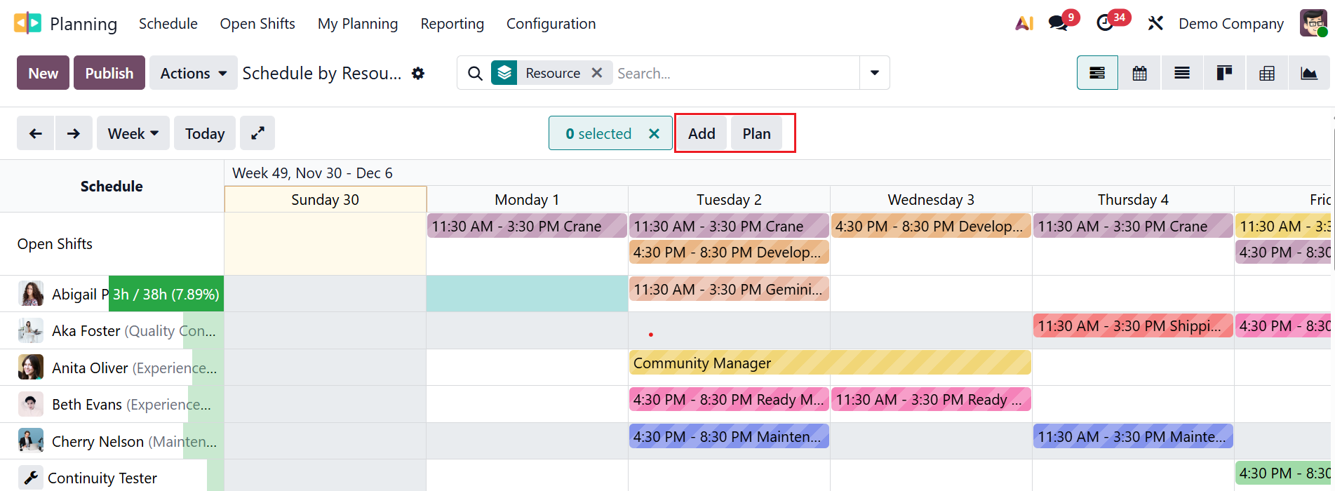Image resolution: width=1335 pixels, height=491 pixels.
Task: Open the Planning app home logo
Action: [x=27, y=23]
